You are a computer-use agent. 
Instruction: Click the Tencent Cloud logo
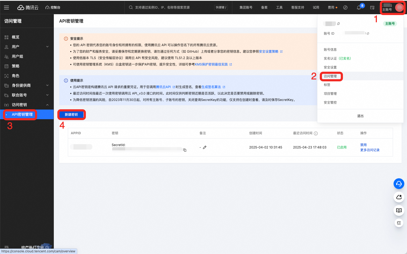tap(28, 8)
